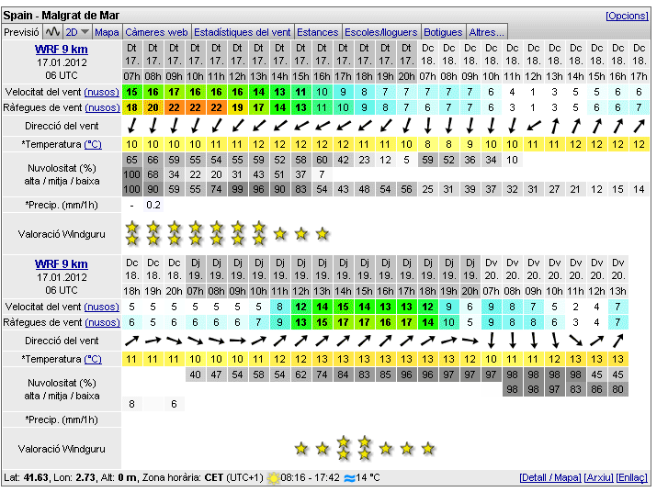Image resolution: width=668 pixels, height=492 pixels.
Task: Change wind speed units via first nusos link
Action: 101,92
